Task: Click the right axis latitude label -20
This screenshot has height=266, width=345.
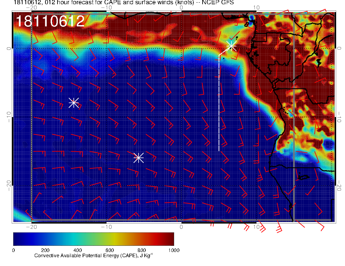Action: coord(340,186)
